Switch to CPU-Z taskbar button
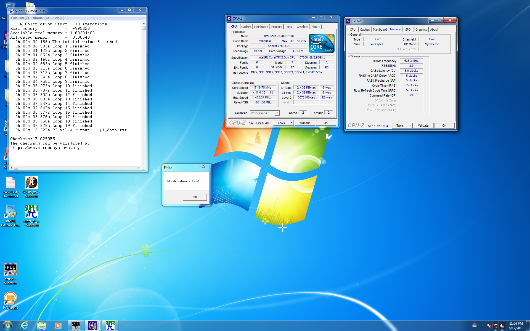530x331 pixels. click(92, 326)
